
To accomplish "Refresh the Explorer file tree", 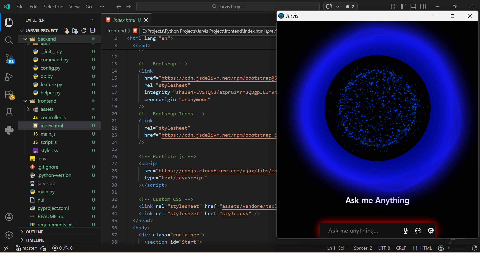I will (x=84, y=31).
